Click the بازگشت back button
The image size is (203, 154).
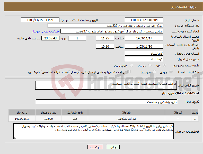tap(95, 147)
